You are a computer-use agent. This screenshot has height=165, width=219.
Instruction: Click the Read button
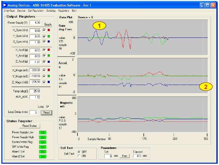point(46,113)
